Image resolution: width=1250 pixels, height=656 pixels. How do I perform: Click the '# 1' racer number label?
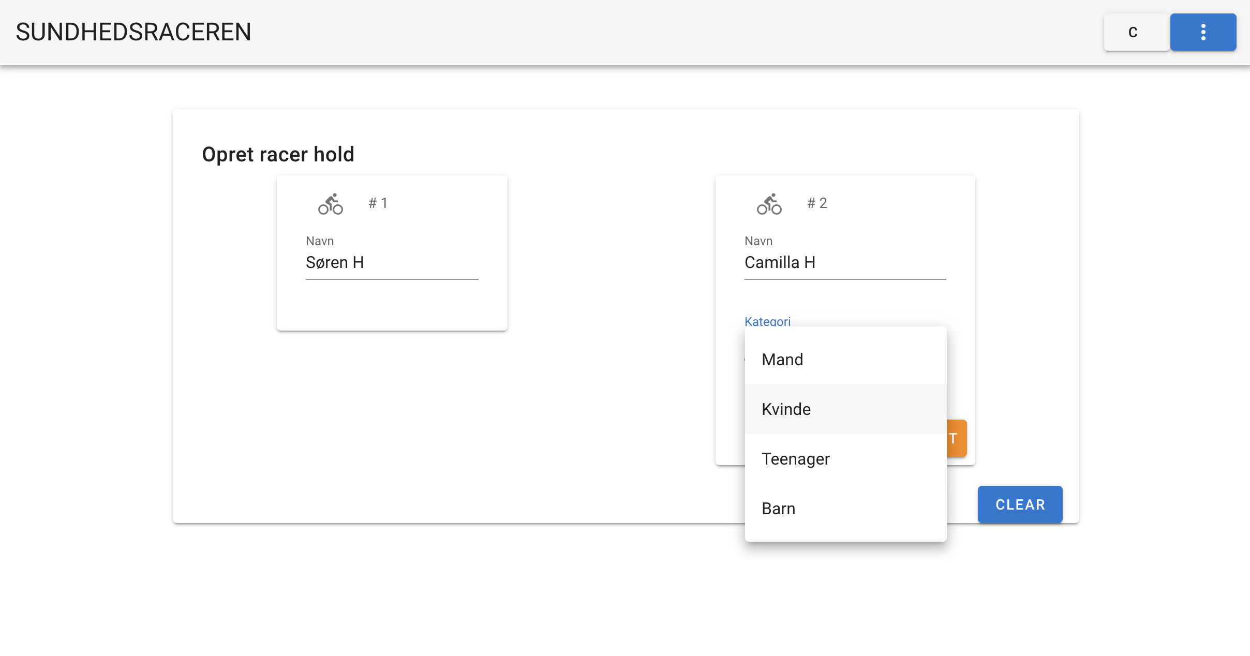point(378,203)
